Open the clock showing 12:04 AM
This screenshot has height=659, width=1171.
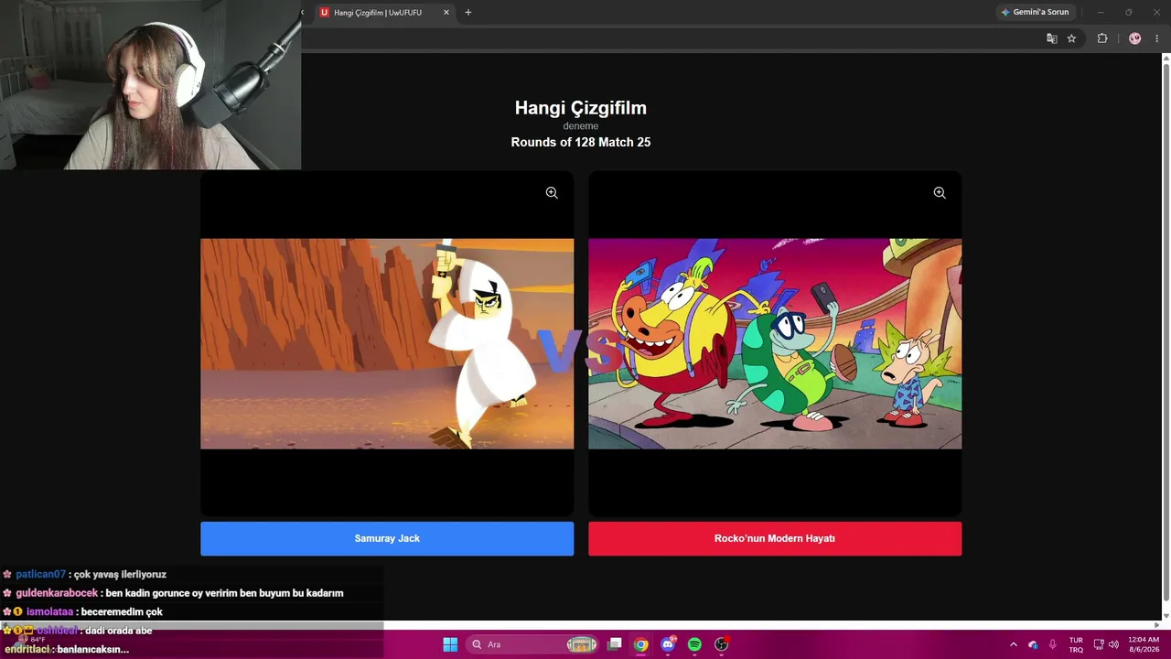tap(1144, 644)
